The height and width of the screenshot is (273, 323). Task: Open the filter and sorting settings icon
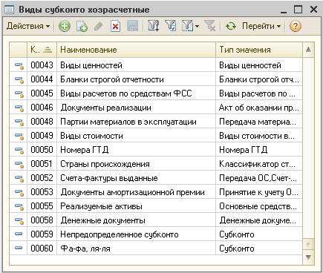(154, 26)
